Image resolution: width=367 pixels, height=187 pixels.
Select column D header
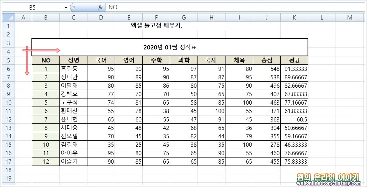[101, 18]
